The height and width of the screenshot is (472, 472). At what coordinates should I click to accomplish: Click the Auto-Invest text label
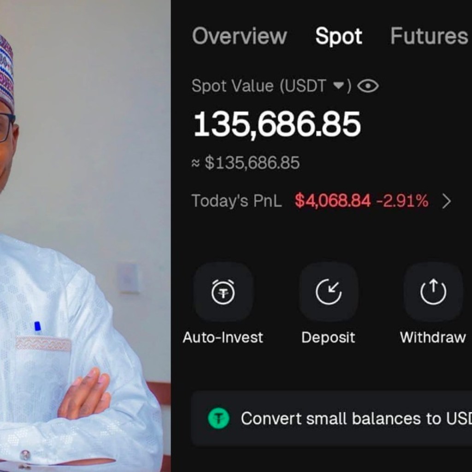223,337
